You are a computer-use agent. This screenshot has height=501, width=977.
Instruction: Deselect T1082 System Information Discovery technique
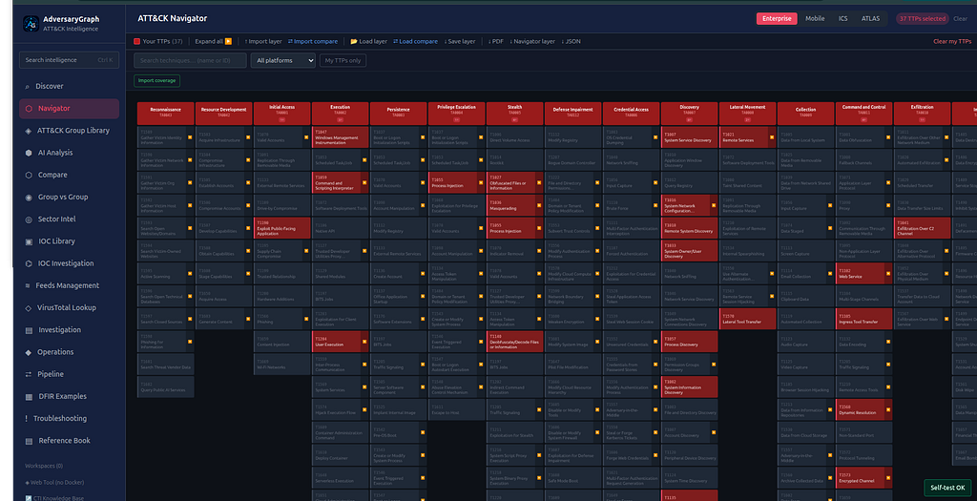[689, 387]
